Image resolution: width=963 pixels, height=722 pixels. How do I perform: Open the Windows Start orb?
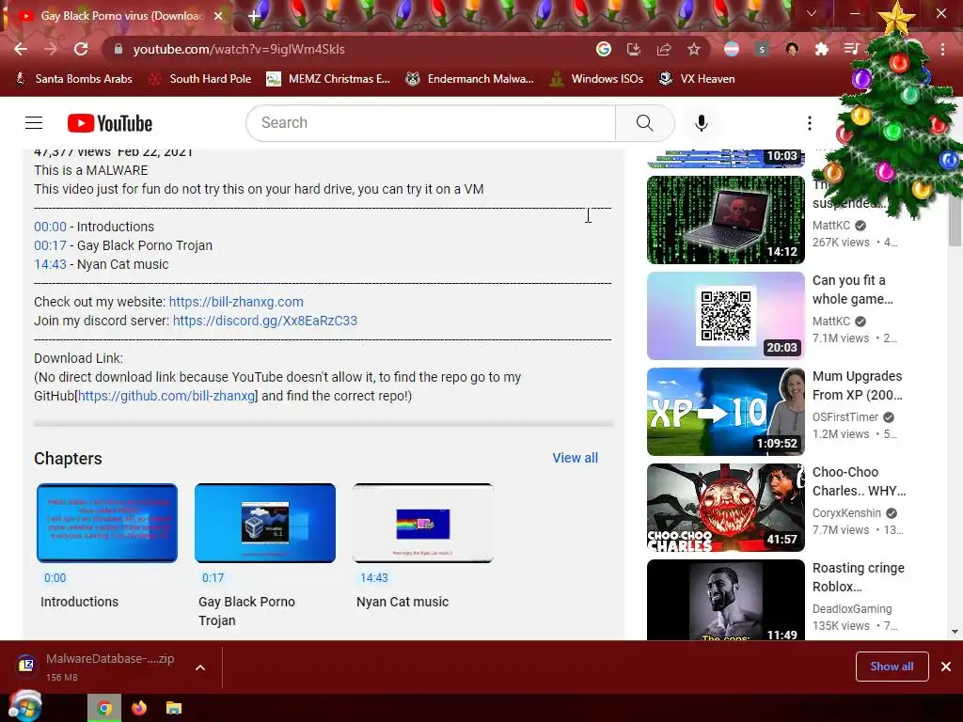pos(24,706)
